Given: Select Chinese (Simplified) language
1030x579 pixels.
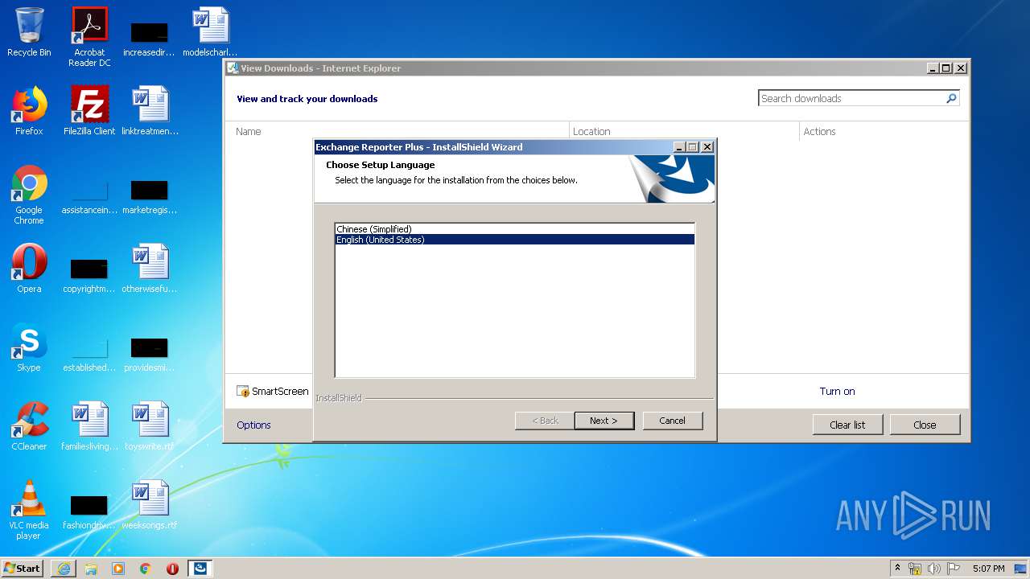Looking at the screenshot, I should 514,229.
